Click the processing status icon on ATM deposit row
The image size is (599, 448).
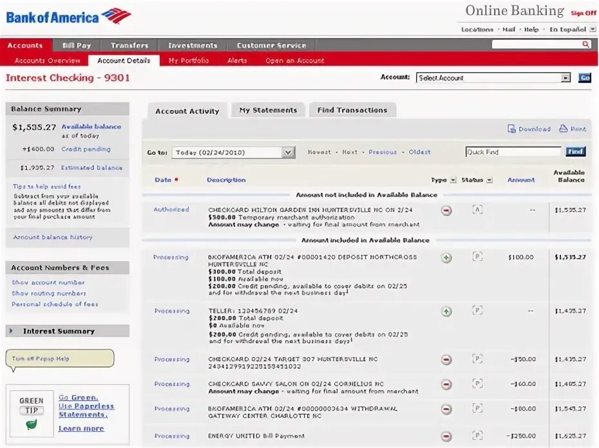477,256
